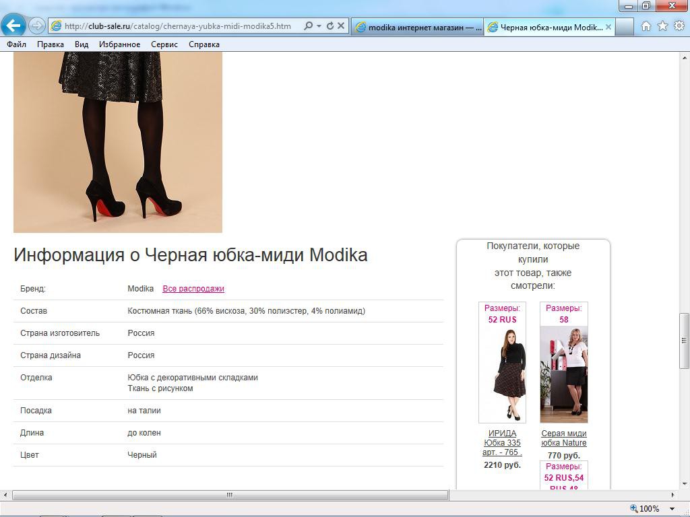690x517 pixels.
Task: Click the horizontal scrollbar right arrow
Action: click(x=672, y=495)
